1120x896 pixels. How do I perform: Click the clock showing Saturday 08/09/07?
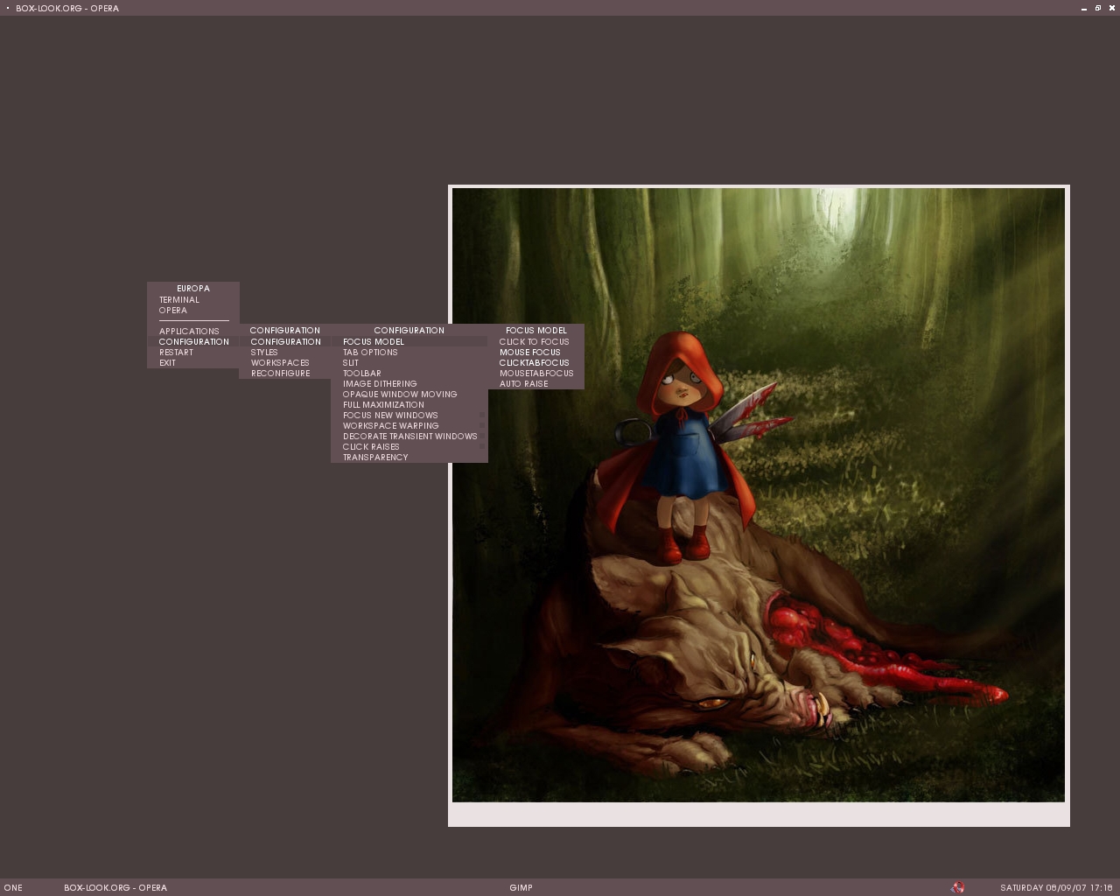(1056, 887)
